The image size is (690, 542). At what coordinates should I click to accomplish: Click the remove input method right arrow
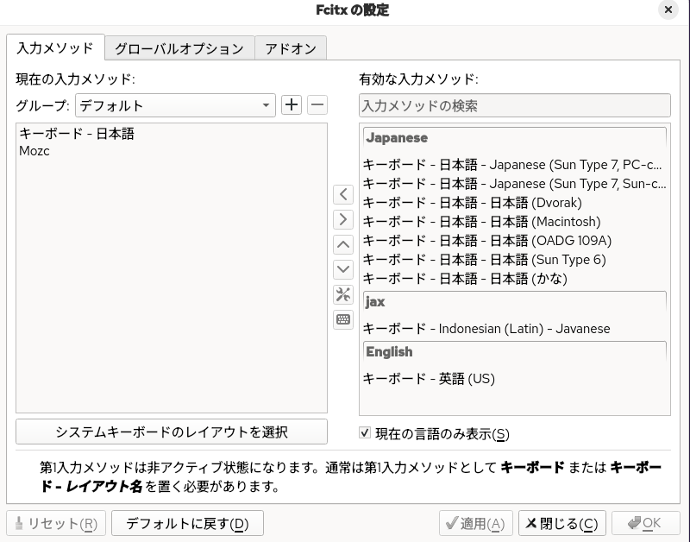click(x=342, y=219)
